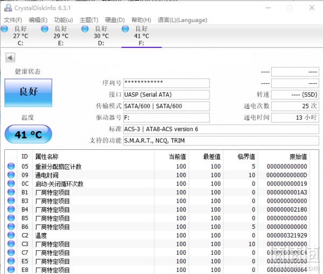323x274 pixels.
Task: Click the 接口 UASP (Serial ATA) field
Action: pos(166,95)
